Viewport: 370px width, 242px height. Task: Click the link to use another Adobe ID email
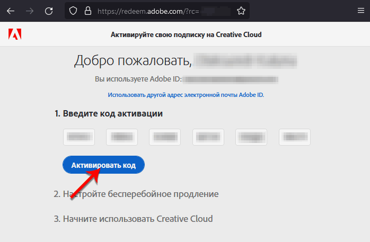pyautogui.click(x=186, y=95)
